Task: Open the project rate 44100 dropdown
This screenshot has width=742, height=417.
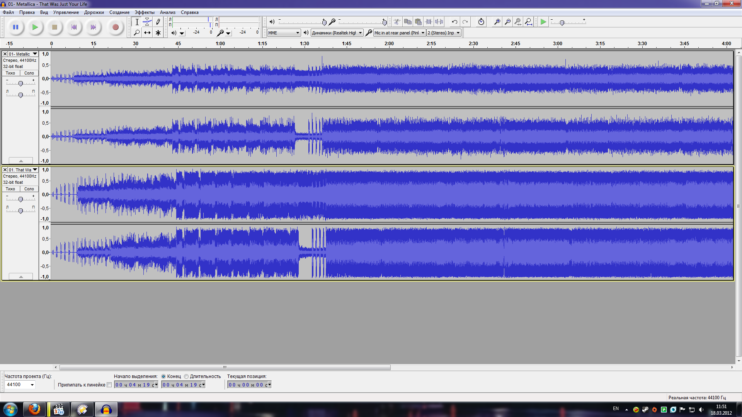Action: [x=32, y=385]
